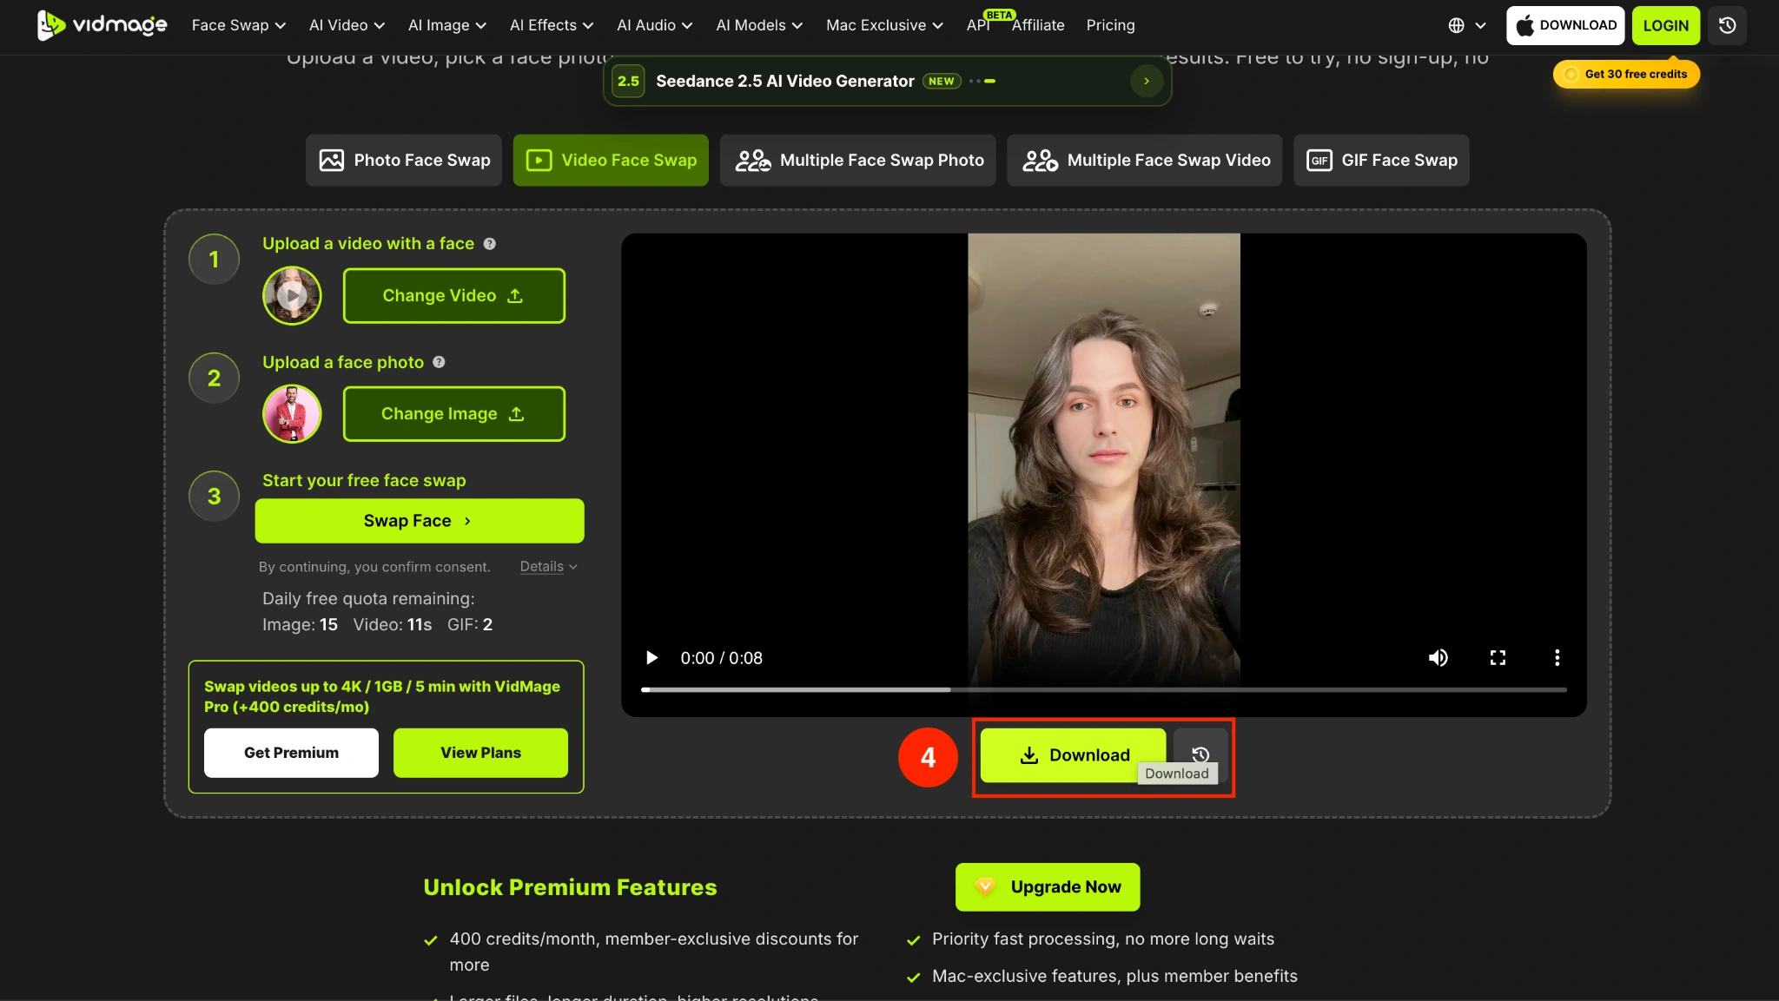The height and width of the screenshot is (1001, 1779).
Task: Click the help icon beside Upload a video
Action: click(490, 244)
